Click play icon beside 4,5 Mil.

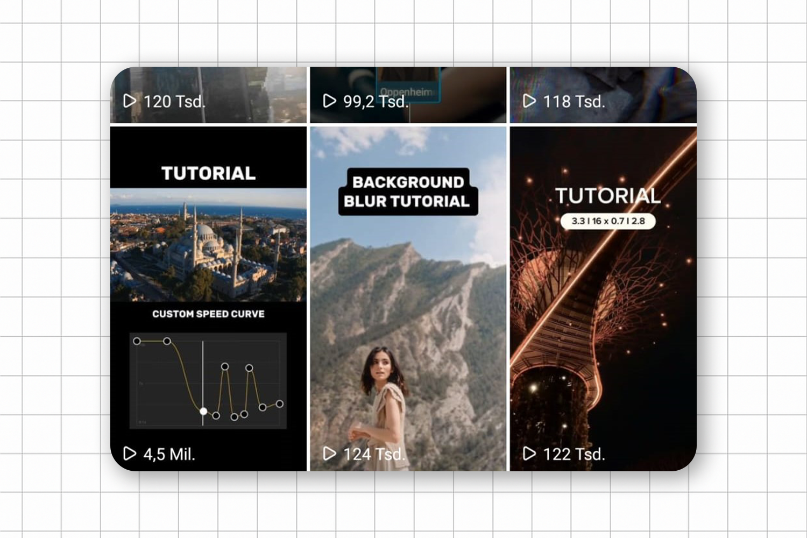point(130,454)
